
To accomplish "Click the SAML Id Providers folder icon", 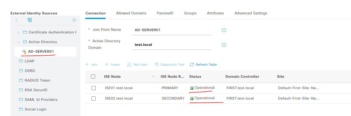I will click(21, 100).
